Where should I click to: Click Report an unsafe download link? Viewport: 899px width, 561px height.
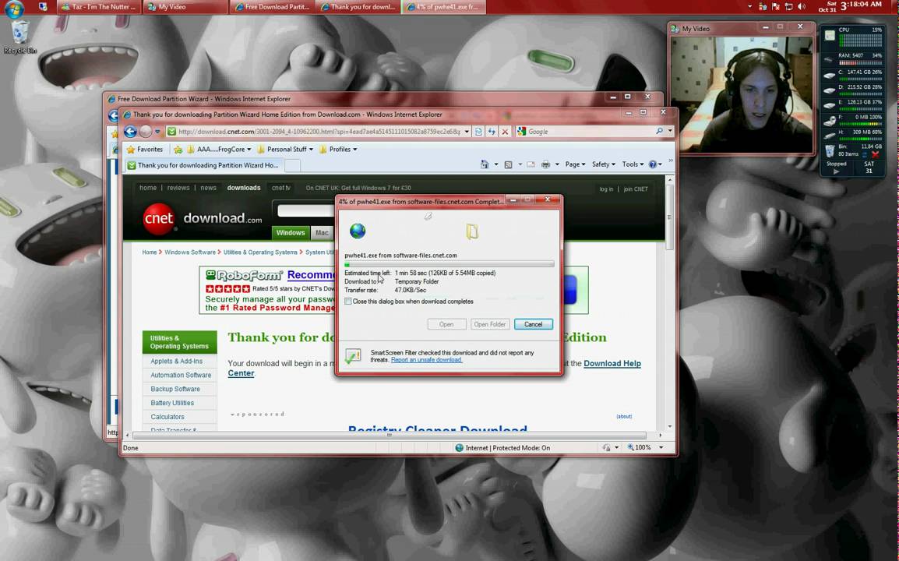click(426, 360)
